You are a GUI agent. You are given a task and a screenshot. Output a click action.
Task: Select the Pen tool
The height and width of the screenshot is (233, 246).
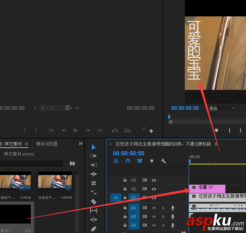pos(94,229)
